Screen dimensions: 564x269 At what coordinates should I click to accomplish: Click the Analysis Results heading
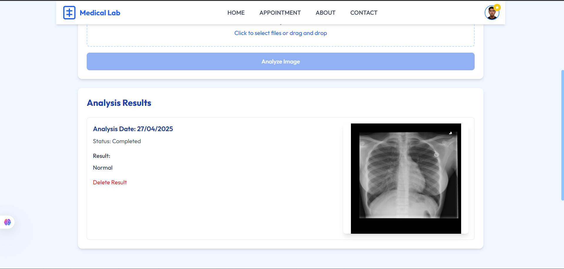coord(119,103)
